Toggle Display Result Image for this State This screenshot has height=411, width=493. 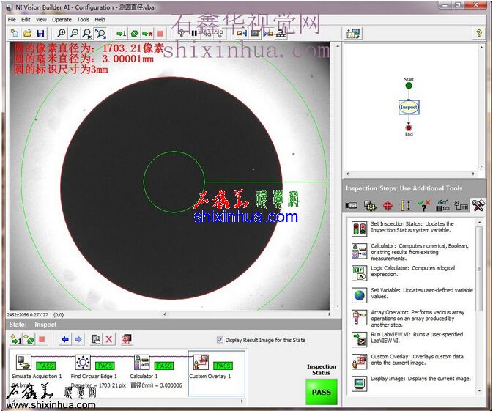pyautogui.click(x=220, y=340)
